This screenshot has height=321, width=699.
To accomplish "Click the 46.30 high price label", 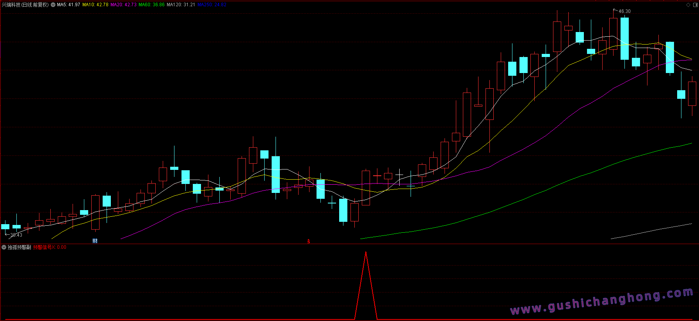I will click(624, 11).
